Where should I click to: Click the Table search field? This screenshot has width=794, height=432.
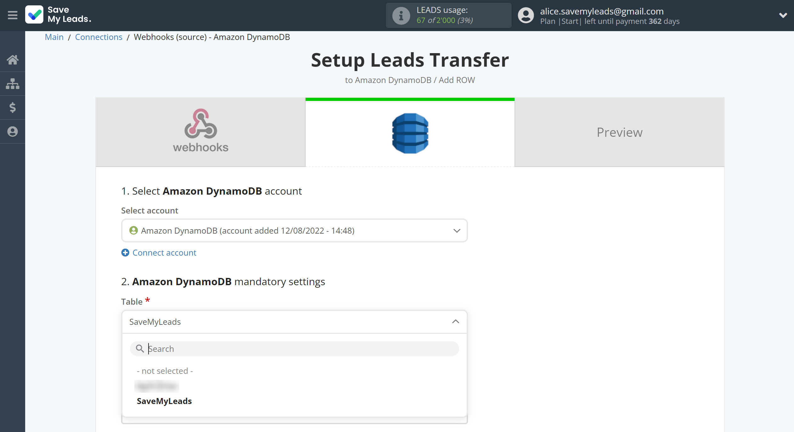point(294,349)
